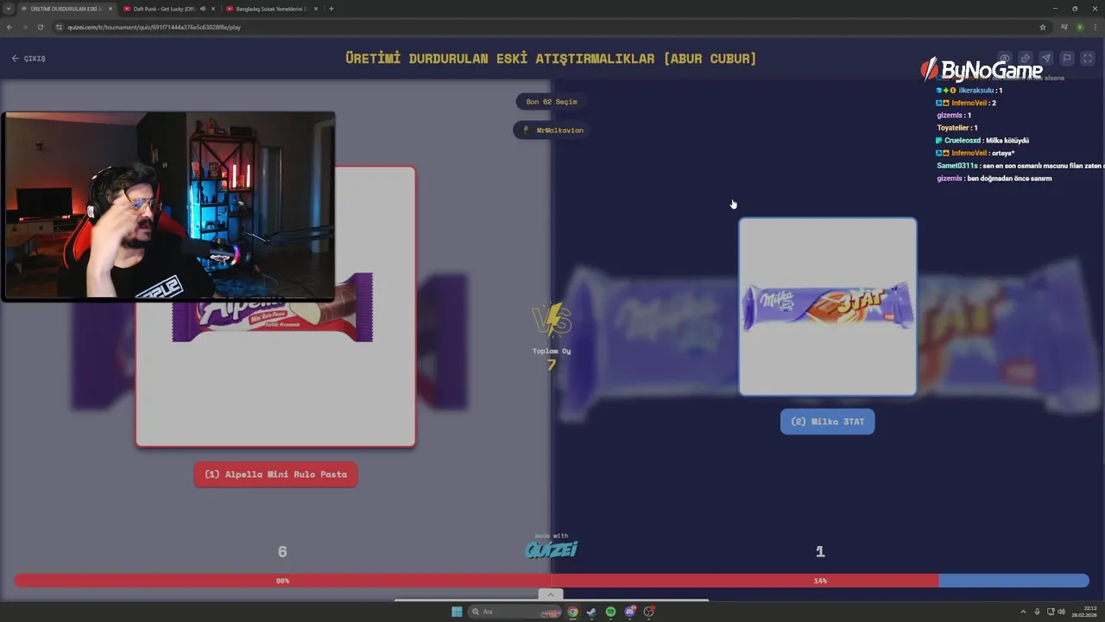Click the ilkeraksulu chat message

[x=969, y=90]
